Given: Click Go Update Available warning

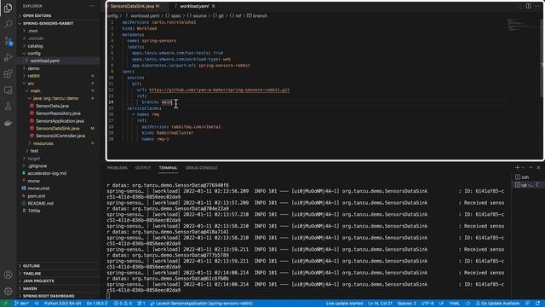Looking at the screenshot, I should click(497, 304).
